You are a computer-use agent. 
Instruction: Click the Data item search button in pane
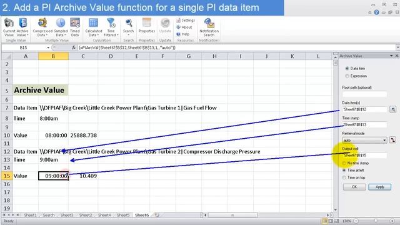coord(393,109)
